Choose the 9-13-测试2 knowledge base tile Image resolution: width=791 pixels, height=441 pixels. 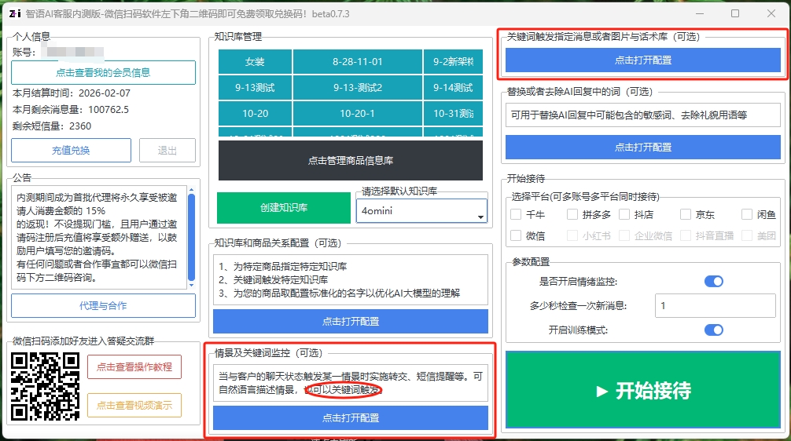pyautogui.click(x=357, y=87)
